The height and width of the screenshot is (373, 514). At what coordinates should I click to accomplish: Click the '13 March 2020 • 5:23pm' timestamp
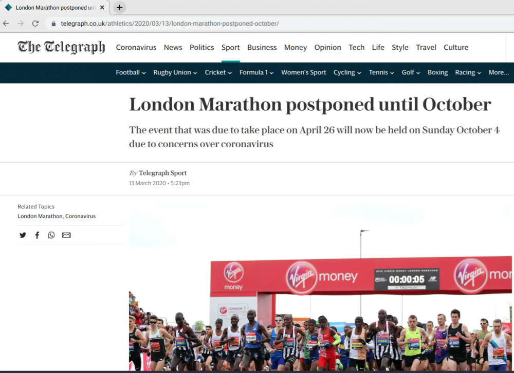[159, 183]
